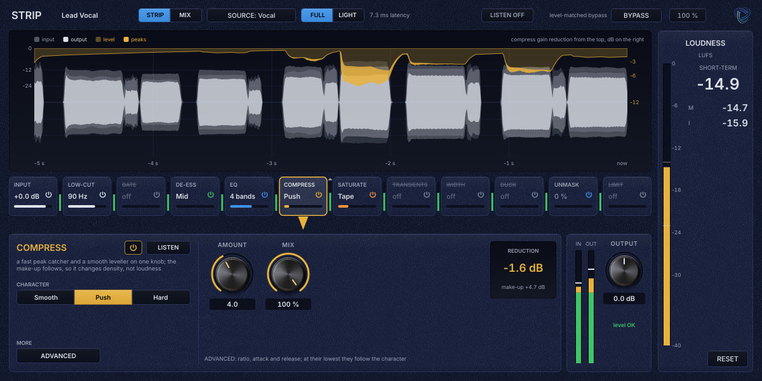
Task: Enable the GATE module power icon
Action: 157,195
